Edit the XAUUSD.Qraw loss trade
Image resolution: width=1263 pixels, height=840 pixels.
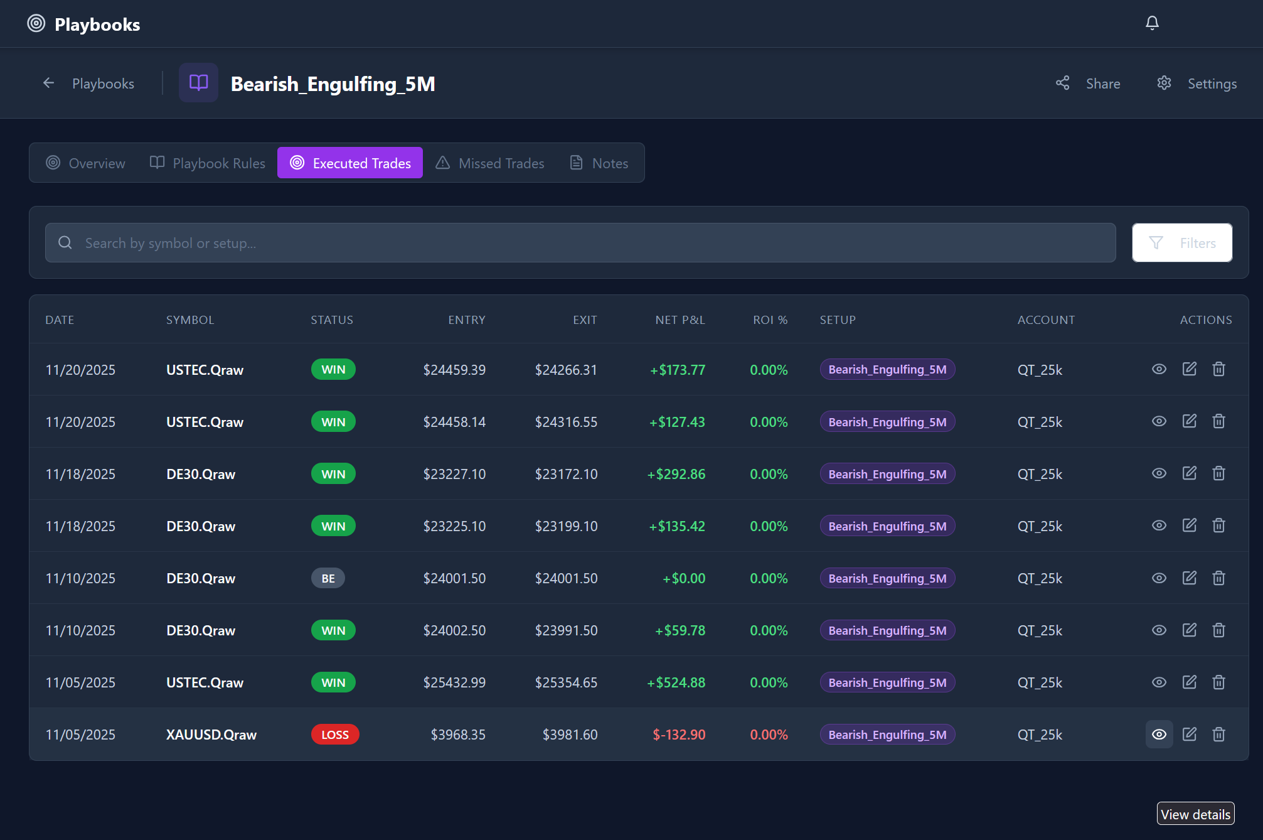[x=1189, y=734]
